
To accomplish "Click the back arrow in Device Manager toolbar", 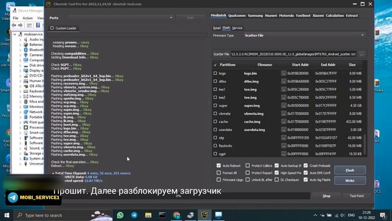I will point(14,25).
